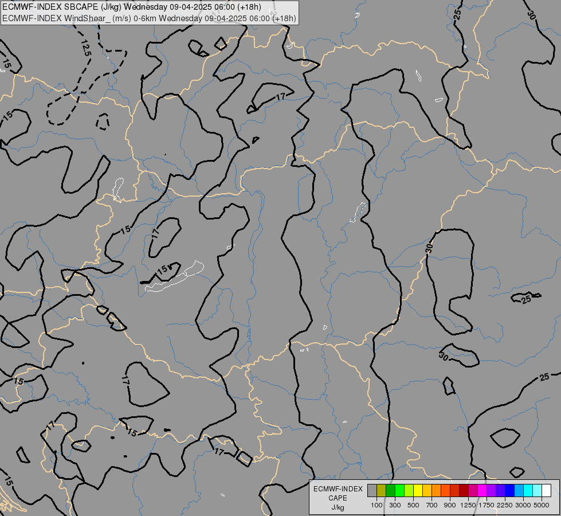Click the 5000 legend scale value
This screenshot has width=561, height=516.
[x=542, y=505]
